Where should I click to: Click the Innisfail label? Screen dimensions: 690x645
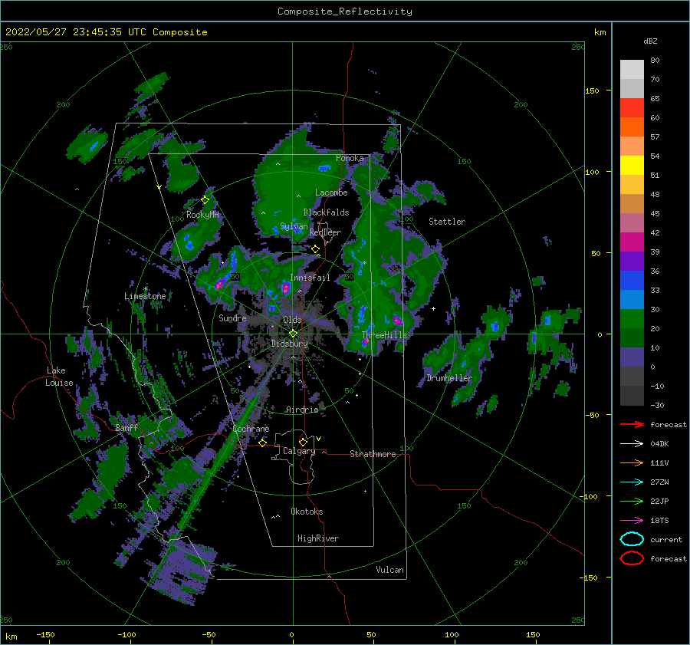coord(310,278)
